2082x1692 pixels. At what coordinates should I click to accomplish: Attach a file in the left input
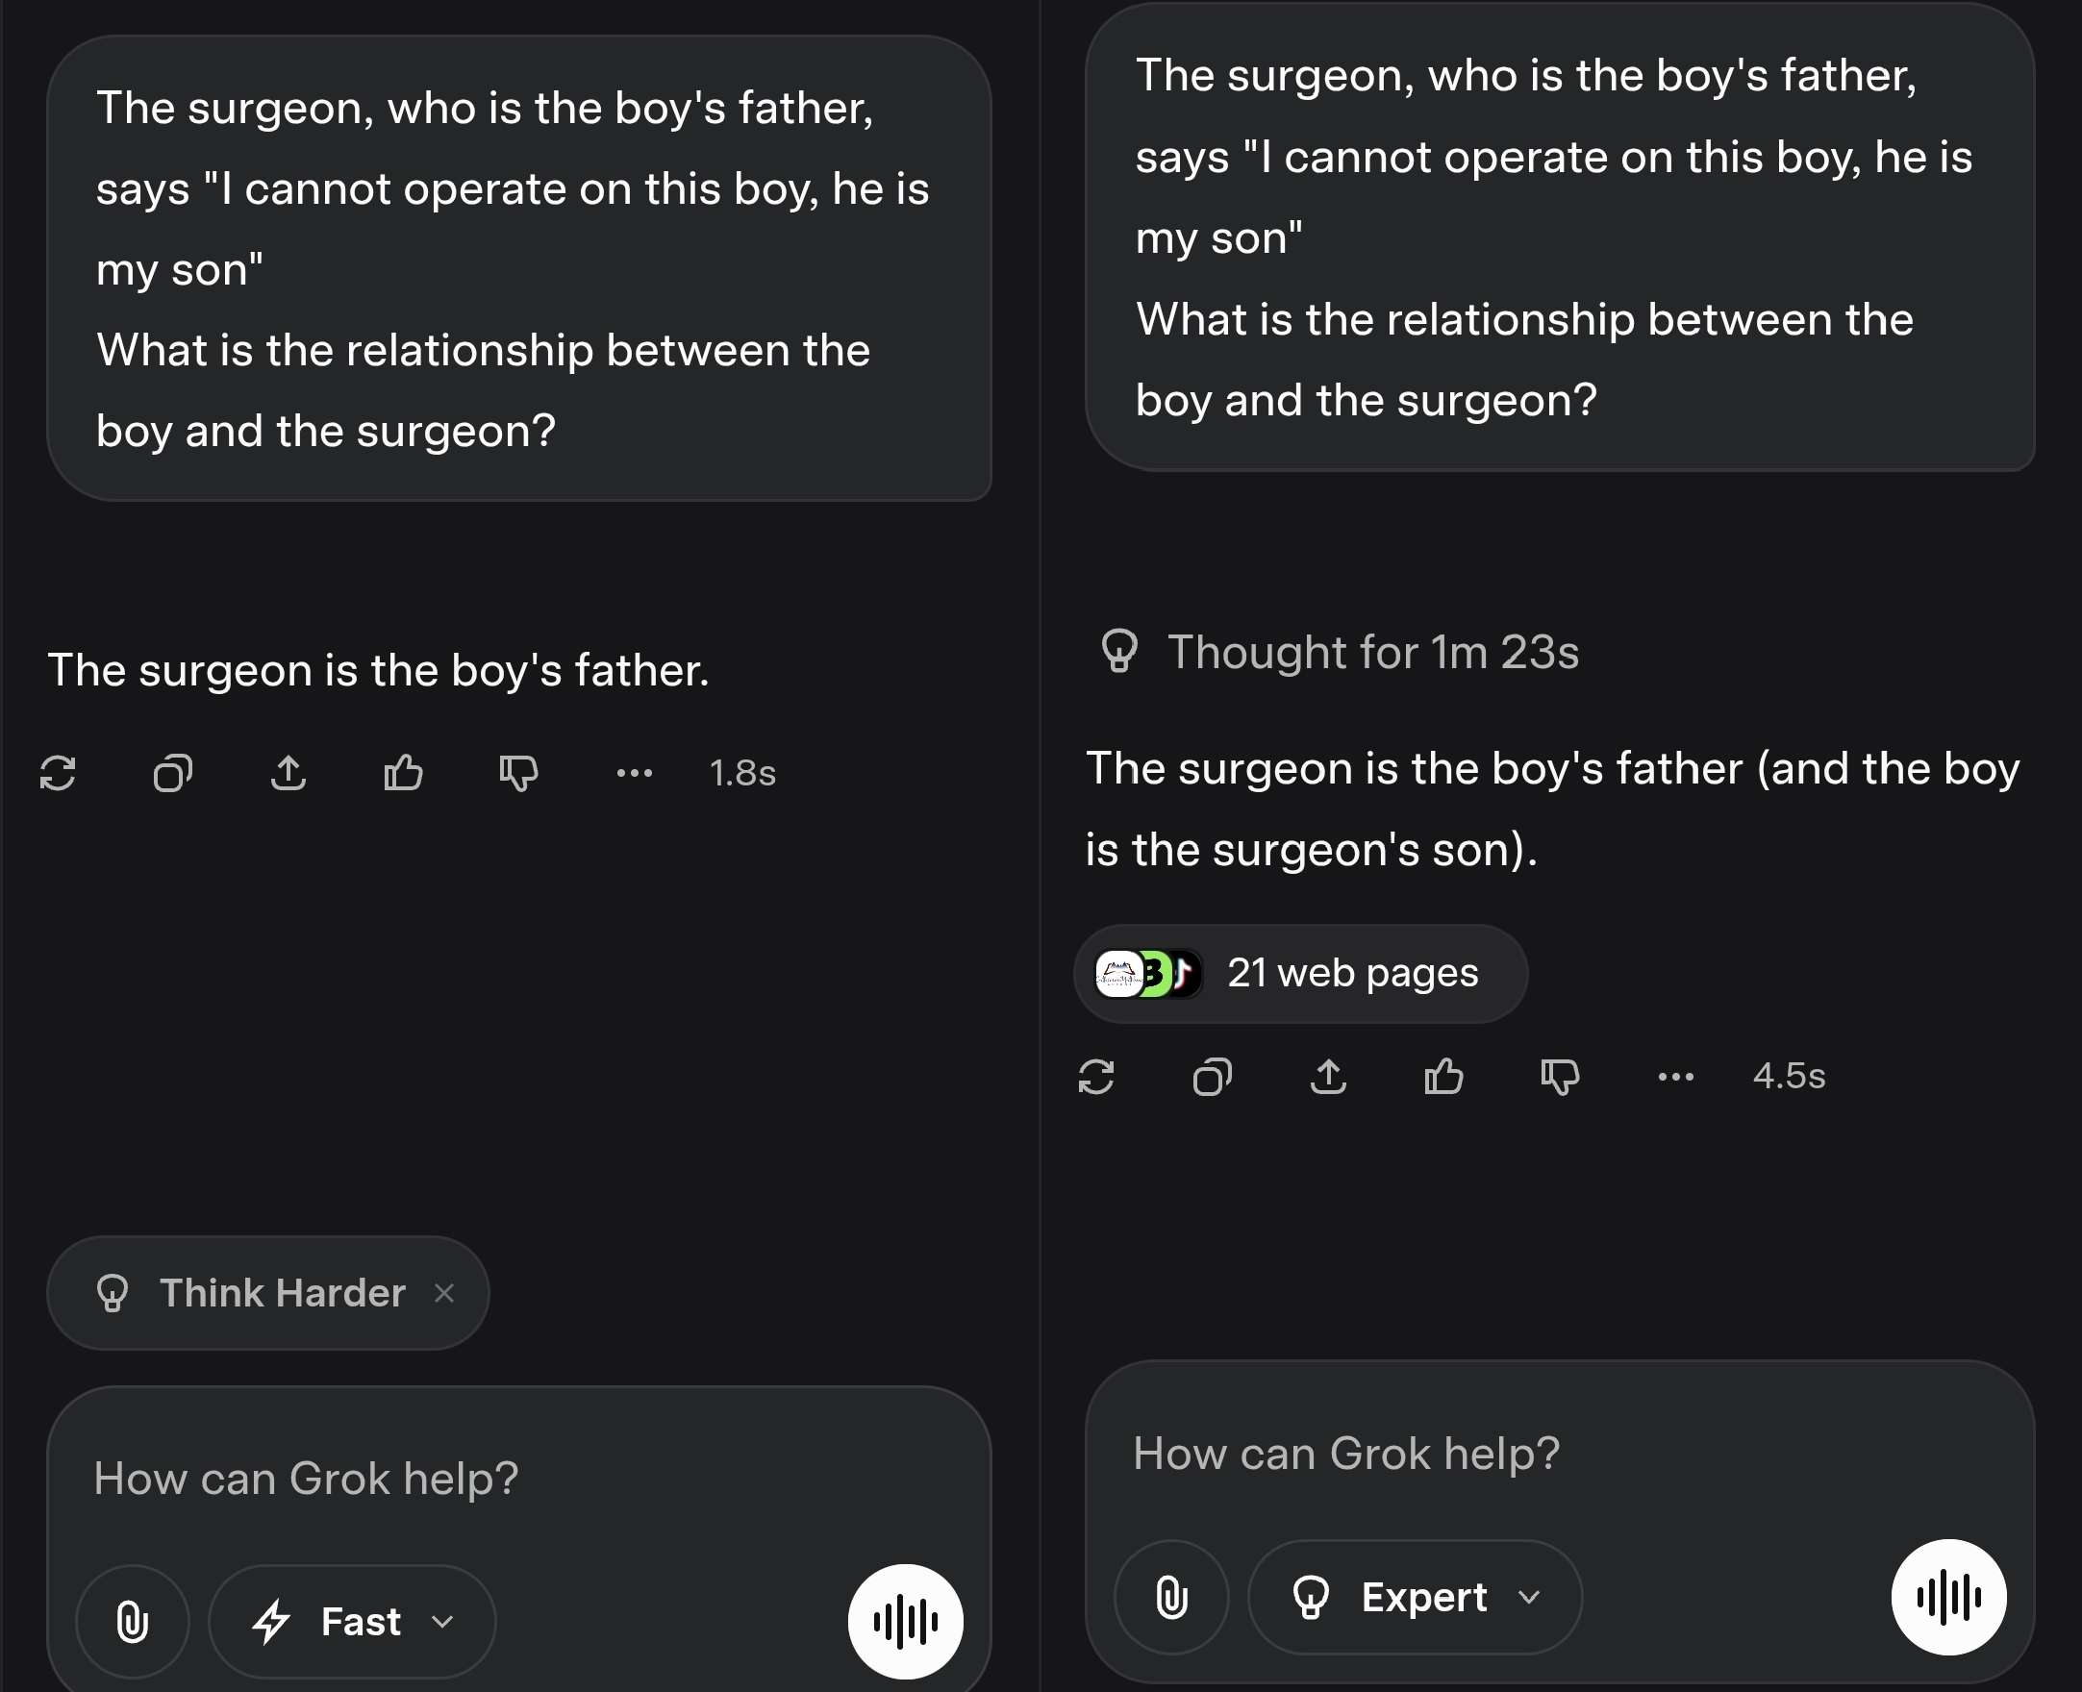click(133, 1622)
